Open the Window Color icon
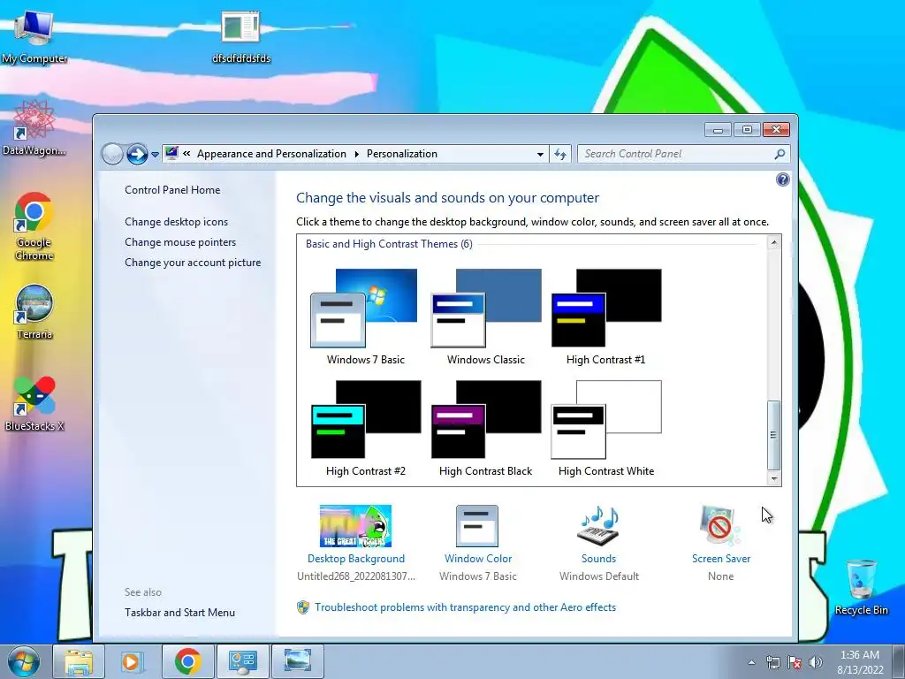 click(477, 526)
